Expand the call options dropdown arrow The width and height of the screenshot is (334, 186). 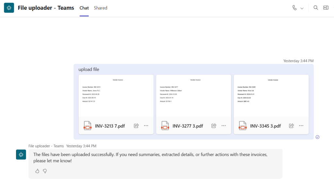[x=302, y=8]
